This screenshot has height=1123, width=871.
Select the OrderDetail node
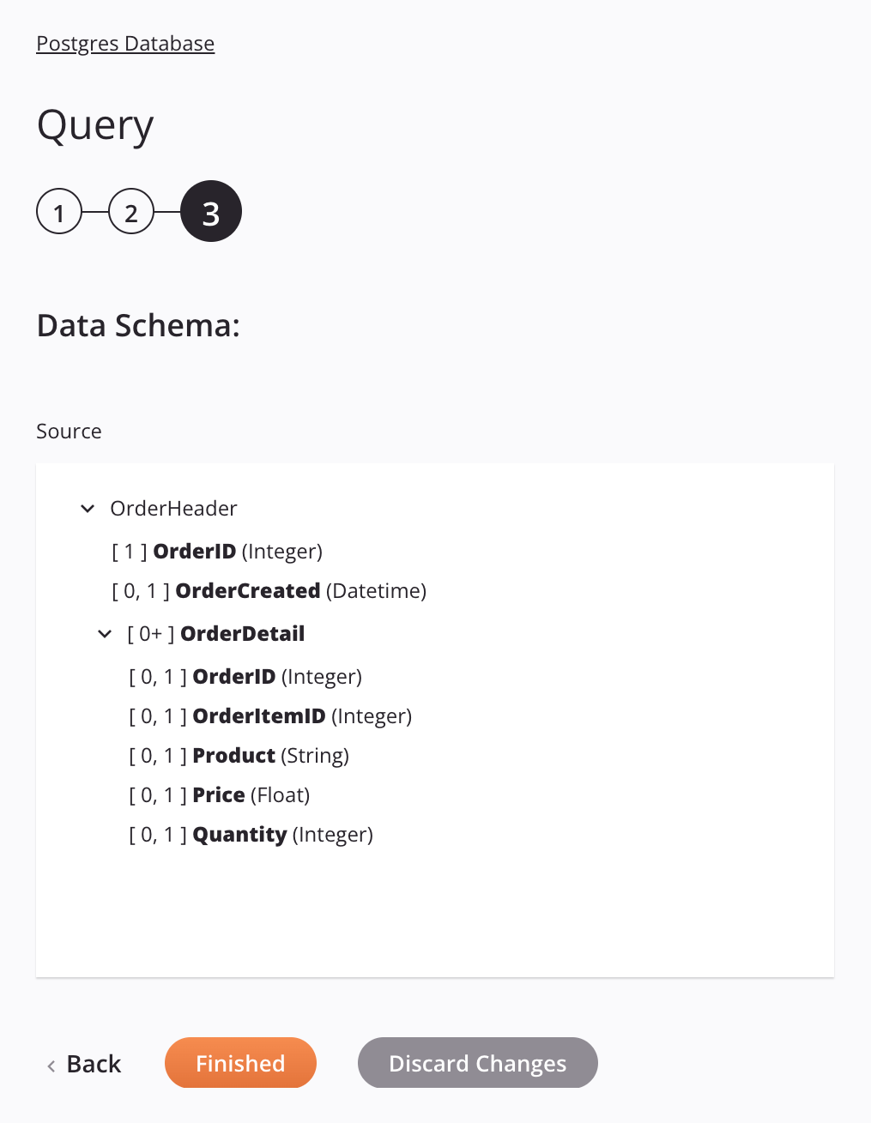coord(216,633)
